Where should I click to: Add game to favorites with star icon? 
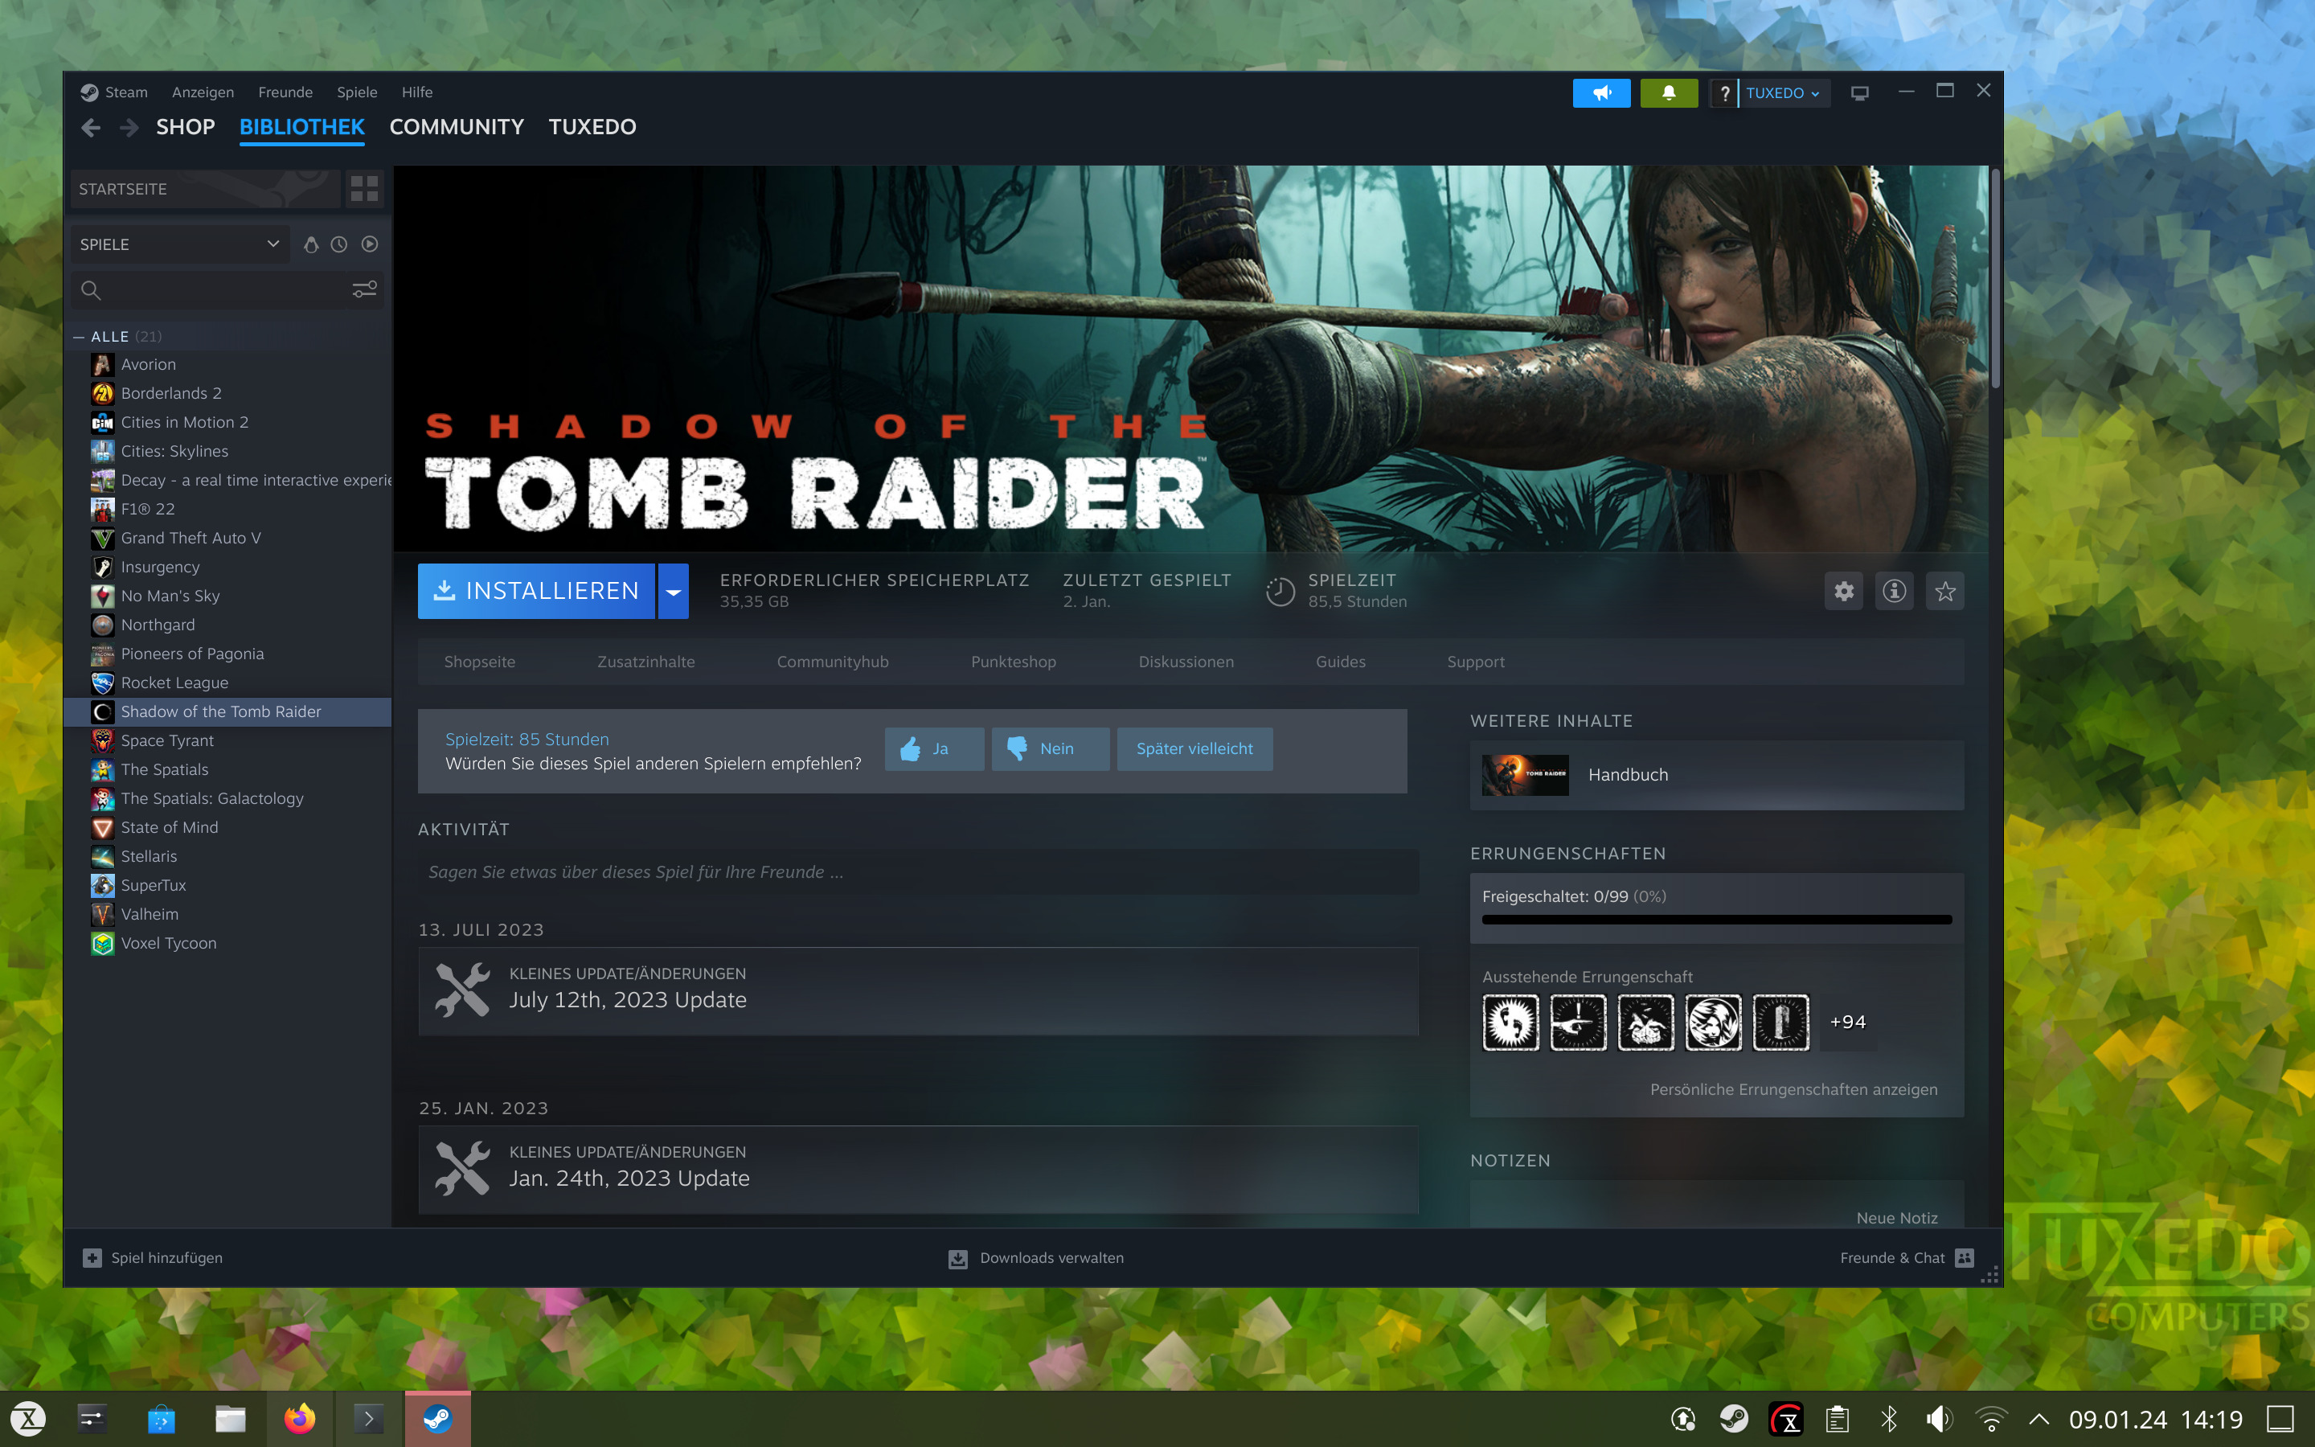coord(1944,592)
